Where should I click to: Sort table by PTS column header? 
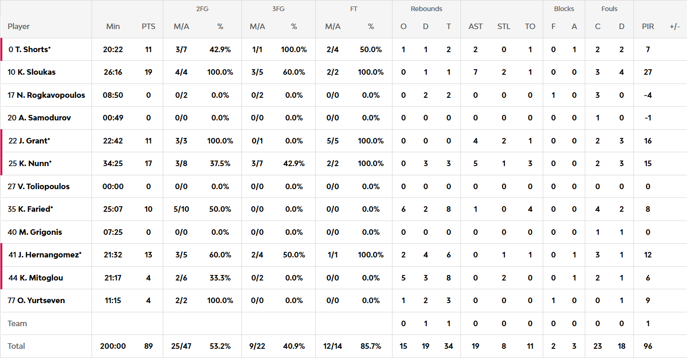(148, 26)
